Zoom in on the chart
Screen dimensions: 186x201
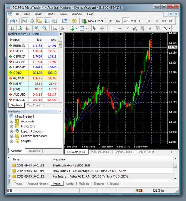pyautogui.click(x=37, y=28)
